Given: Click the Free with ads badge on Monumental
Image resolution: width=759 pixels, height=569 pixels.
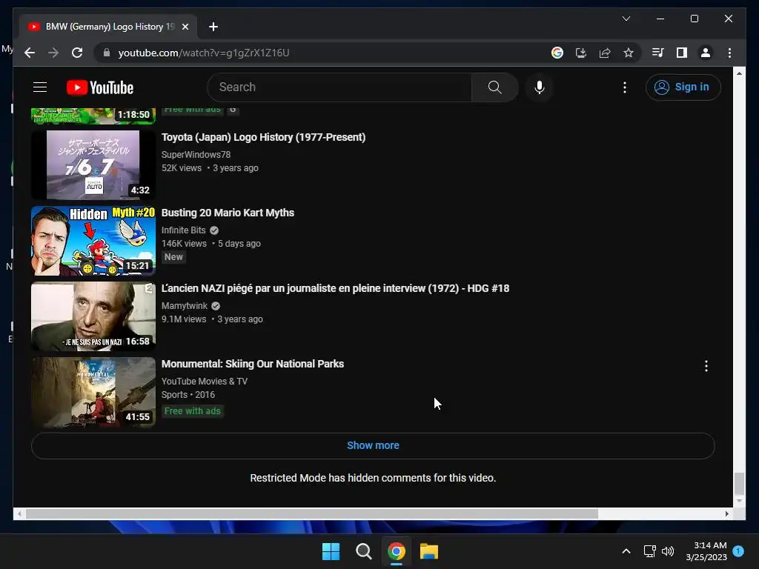Looking at the screenshot, I should pos(192,410).
